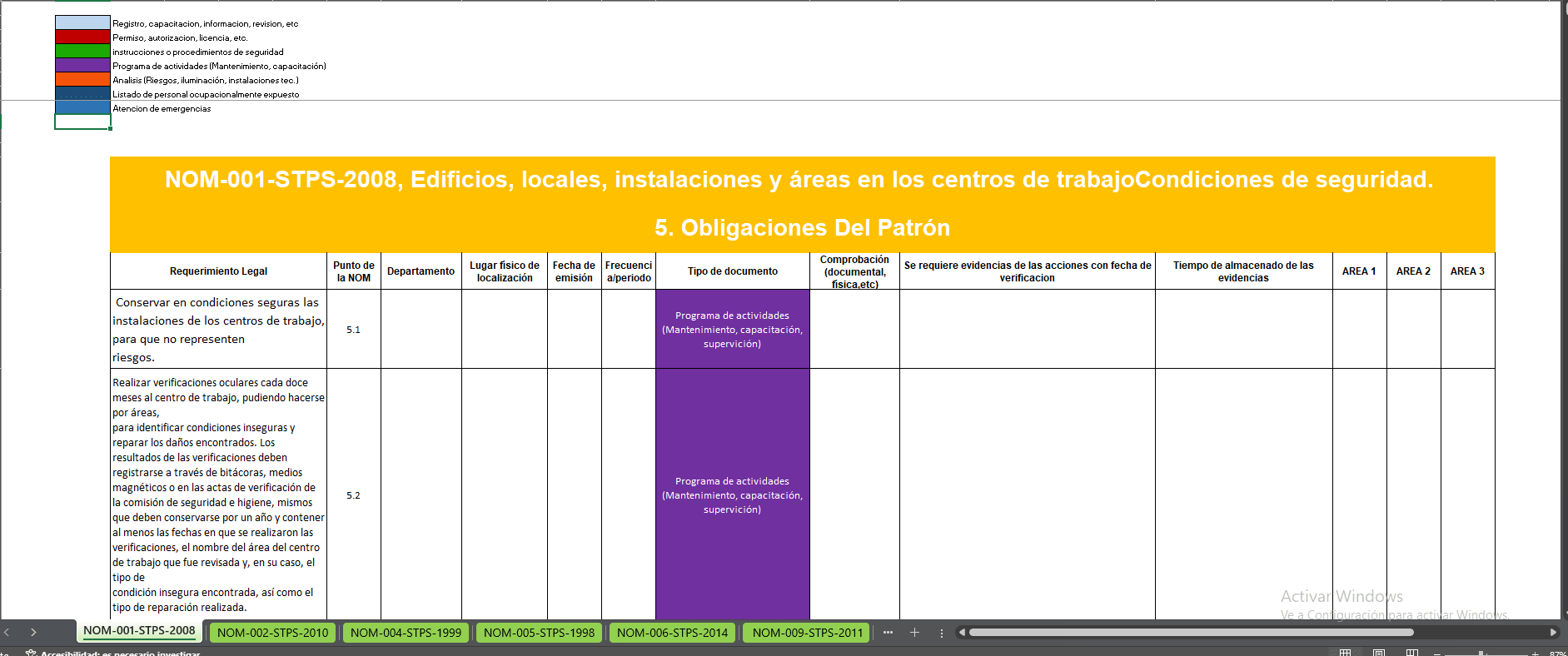Image resolution: width=1568 pixels, height=656 pixels.
Task: Switch to Page Layout view
Action: [x=1379, y=653]
